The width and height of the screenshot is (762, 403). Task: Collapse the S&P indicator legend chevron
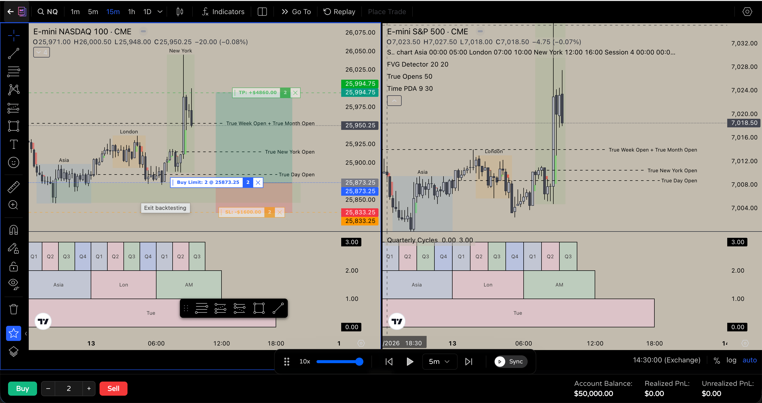click(394, 101)
